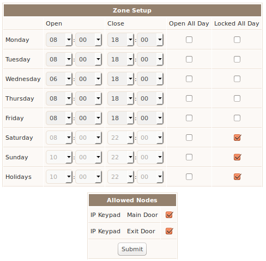Expand Tuesday's opening minute dropdown
Viewport: 266px width, 261px height.
88,59
